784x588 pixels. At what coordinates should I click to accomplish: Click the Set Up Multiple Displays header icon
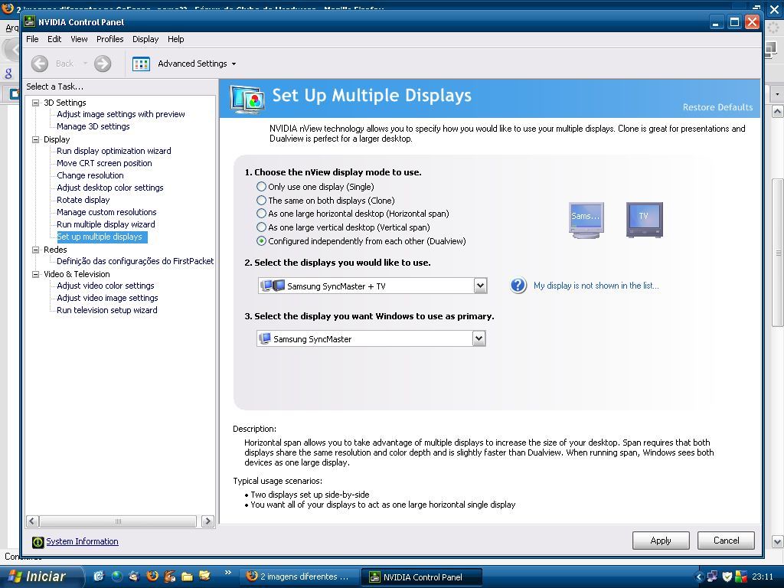[247, 100]
